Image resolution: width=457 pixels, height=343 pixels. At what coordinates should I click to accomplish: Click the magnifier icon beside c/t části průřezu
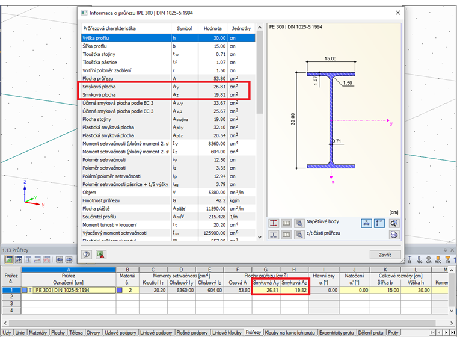(299, 235)
